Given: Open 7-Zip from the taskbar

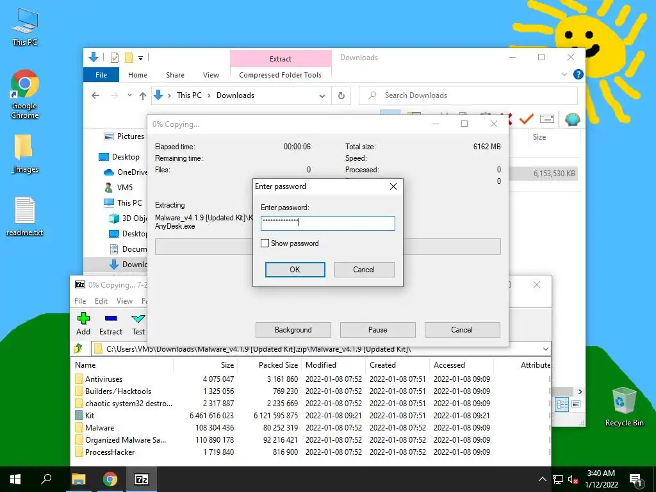Looking at the screenshot, I should (x=141, y=479).
